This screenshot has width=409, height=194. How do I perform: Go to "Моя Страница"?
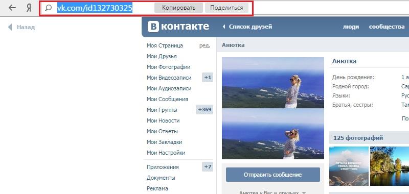pyautogui.click(x=165, y=45)
